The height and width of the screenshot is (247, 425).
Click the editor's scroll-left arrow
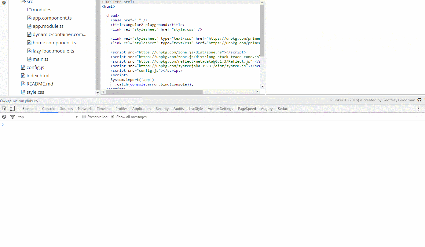click(x=102, y=92)
